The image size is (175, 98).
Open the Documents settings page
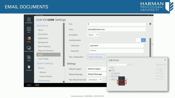pyautogui.click(x=43, y=34)
